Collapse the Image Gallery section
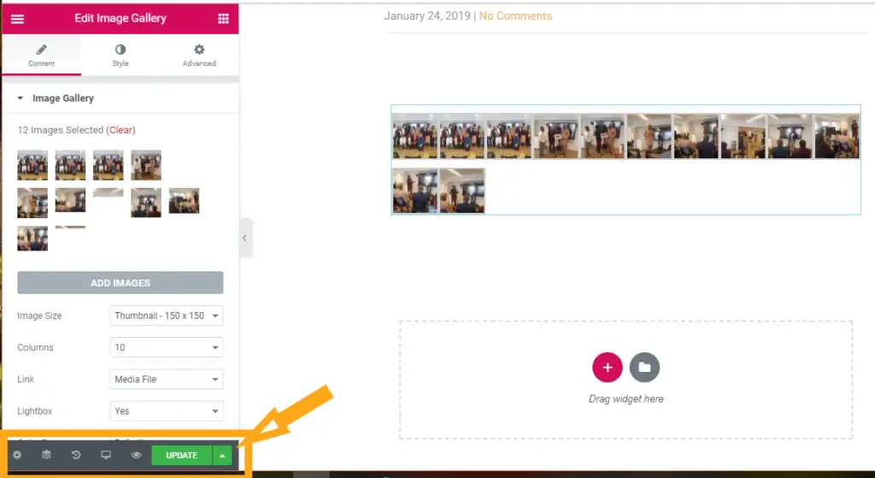 pos(21,98)
